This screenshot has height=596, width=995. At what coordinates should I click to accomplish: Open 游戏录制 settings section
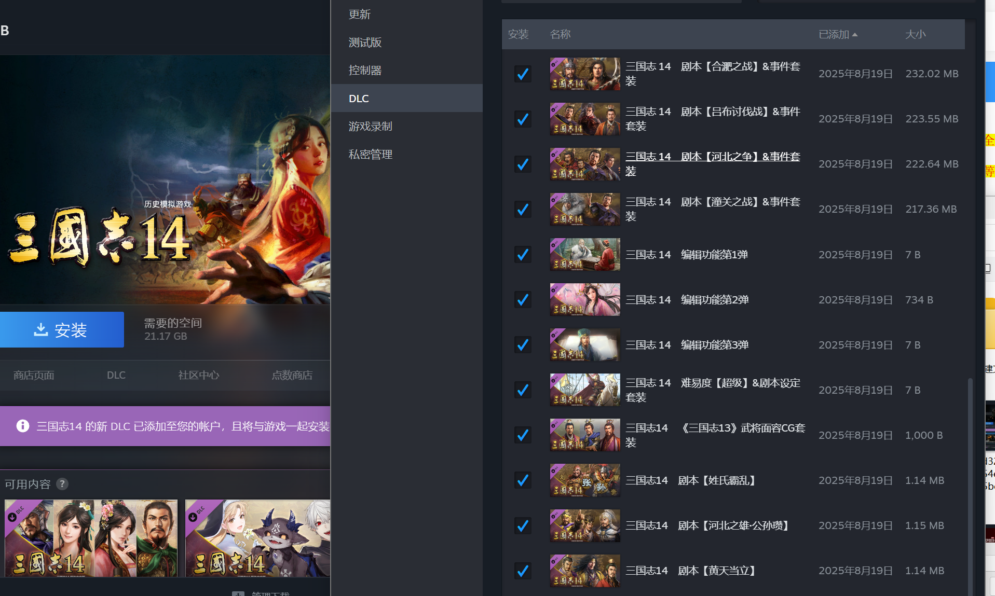click(x=407, y=126)
